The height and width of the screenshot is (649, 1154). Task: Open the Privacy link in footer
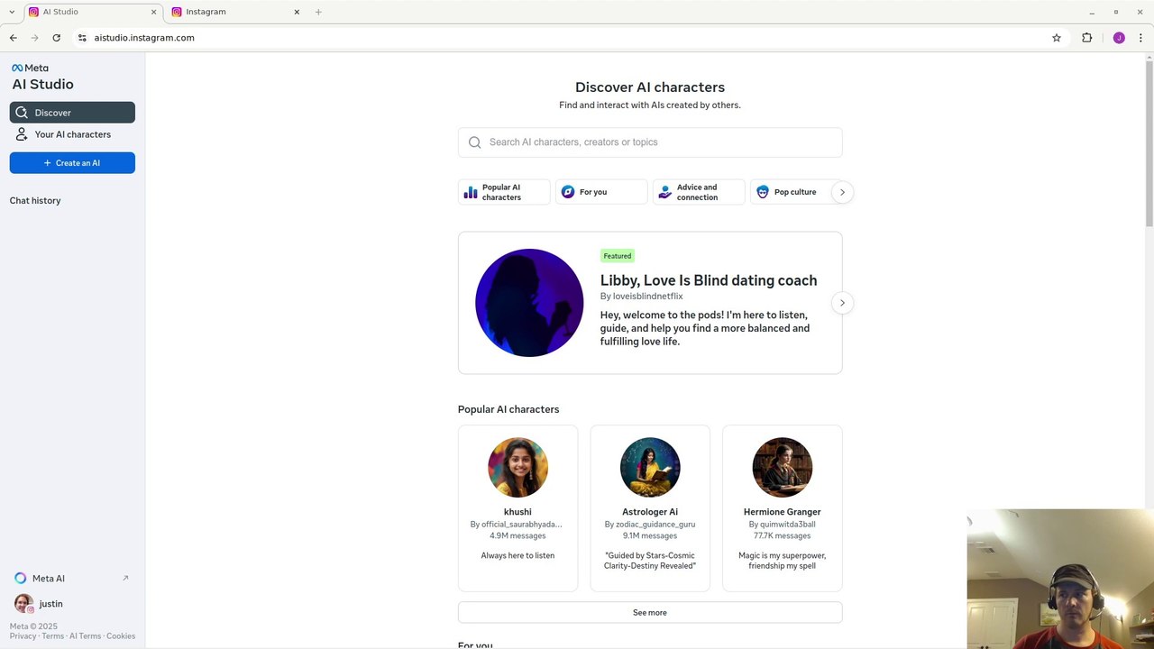[23, 636]
